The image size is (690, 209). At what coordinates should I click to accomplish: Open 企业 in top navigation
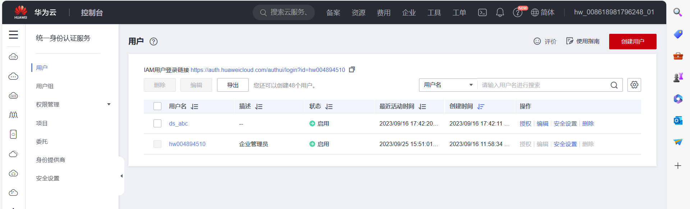click(x=409, y=13)
